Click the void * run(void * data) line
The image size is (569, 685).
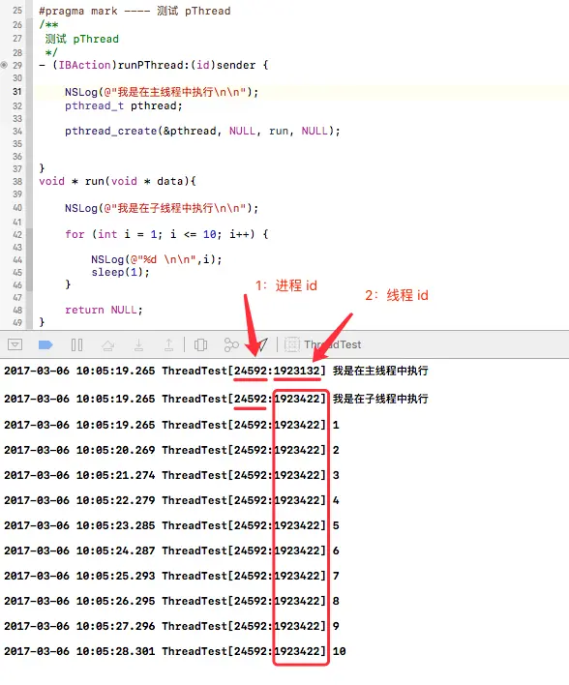click(117, 181)
